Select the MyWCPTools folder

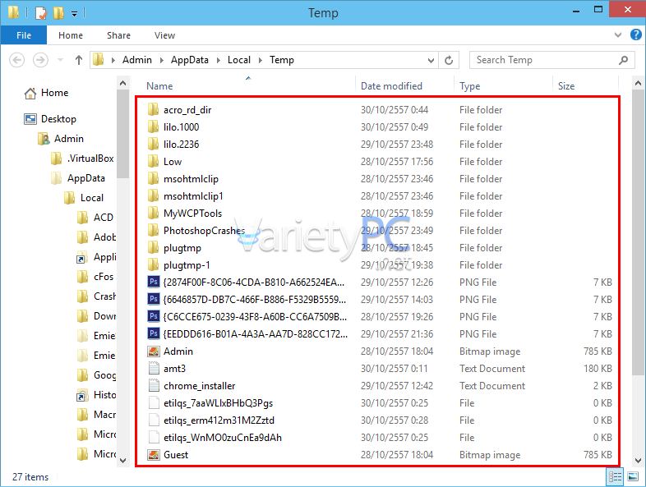point(185,214)
